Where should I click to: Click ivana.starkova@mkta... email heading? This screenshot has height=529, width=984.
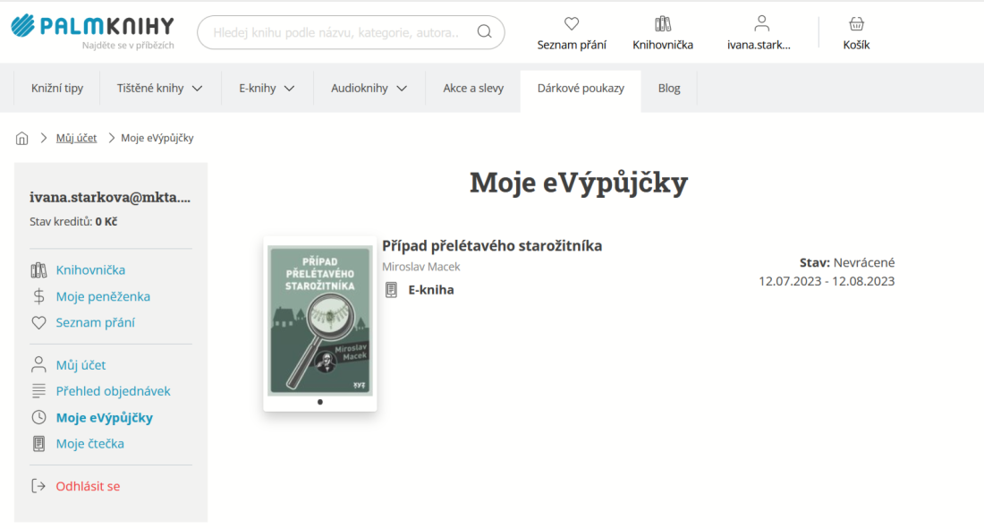110,197
